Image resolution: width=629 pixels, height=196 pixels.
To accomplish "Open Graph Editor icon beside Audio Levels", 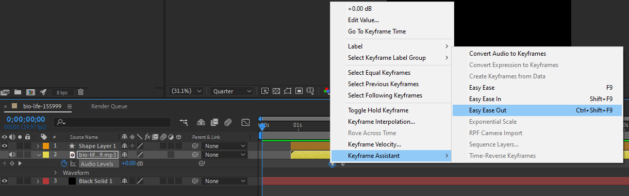I will click(x=73, y=164).
